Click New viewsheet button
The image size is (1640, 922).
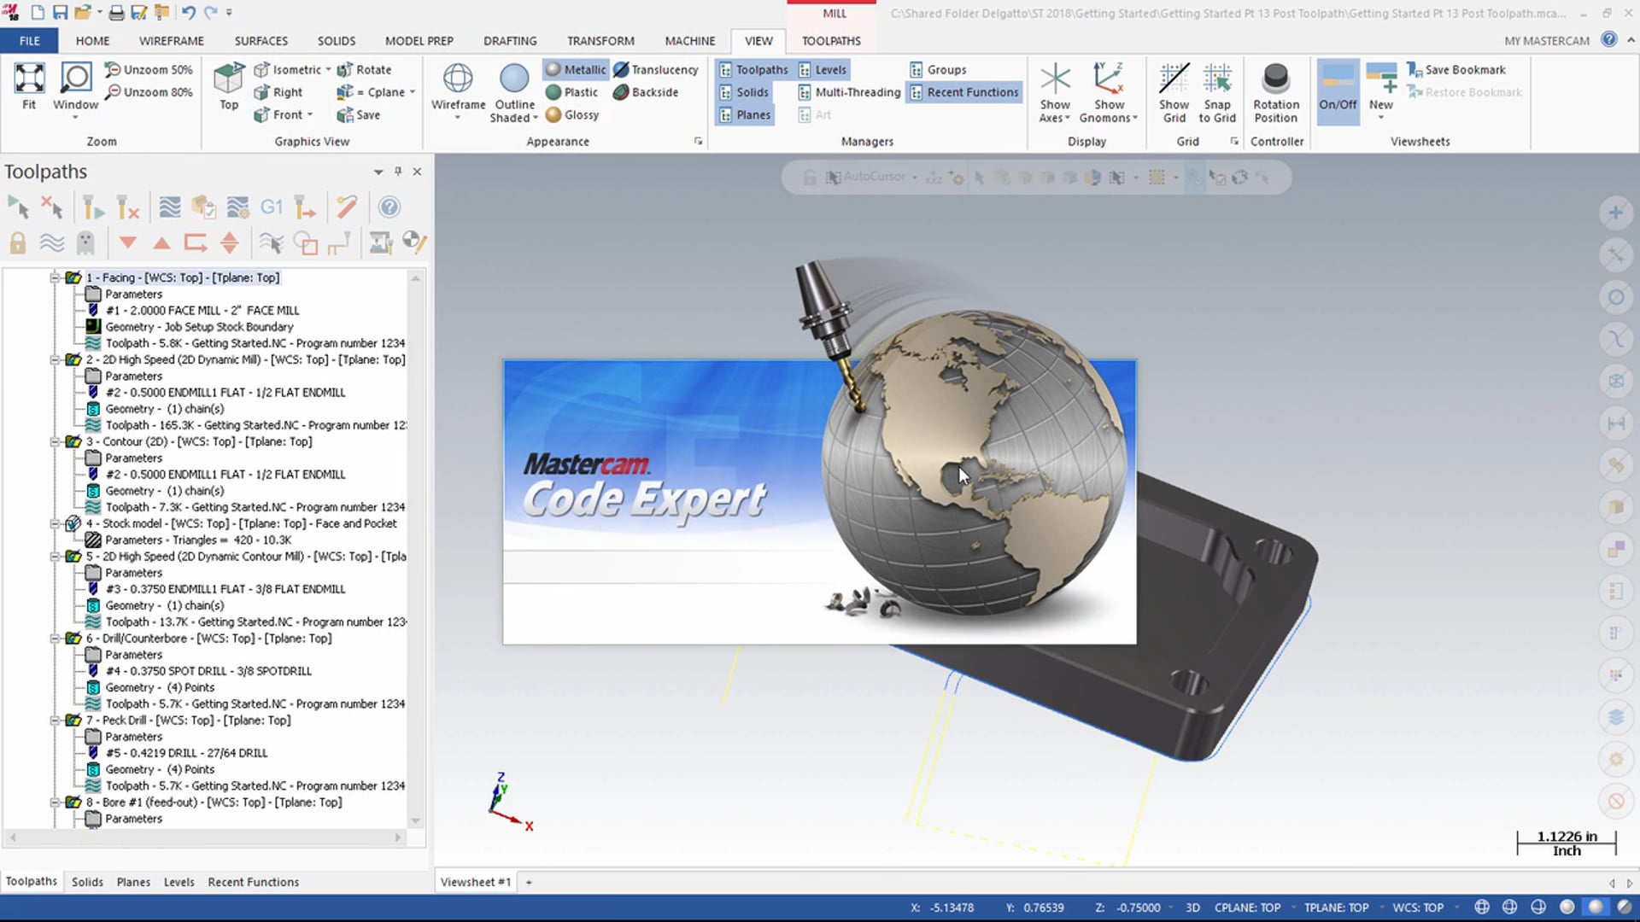pyautogui.click(x=1381, y=90)
